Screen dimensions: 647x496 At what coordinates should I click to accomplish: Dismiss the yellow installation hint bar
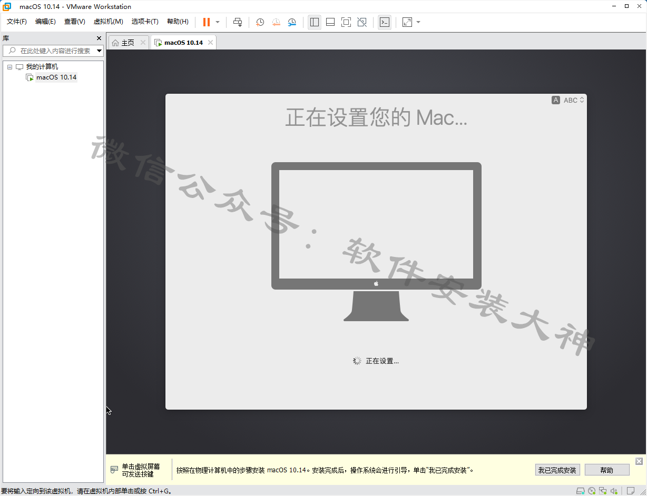[x=639, y=461]
